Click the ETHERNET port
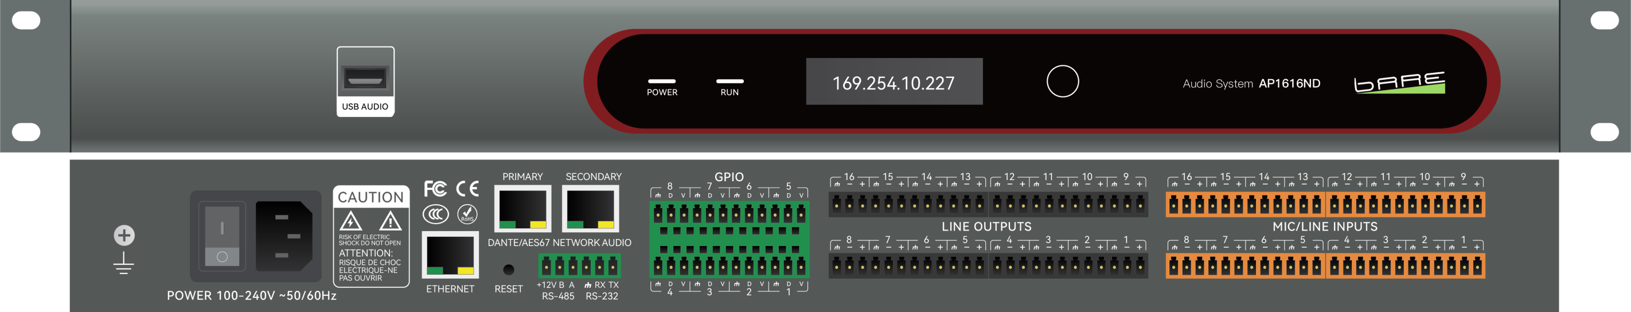 click(450, 255)
